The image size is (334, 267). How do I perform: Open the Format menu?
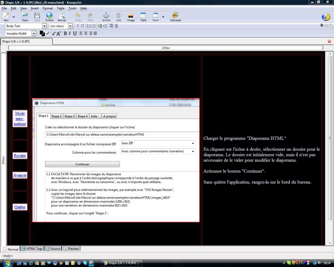pyautogui.click(x=47, y=8)
